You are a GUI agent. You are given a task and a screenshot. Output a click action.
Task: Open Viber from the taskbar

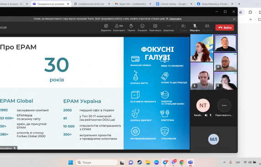174,162
